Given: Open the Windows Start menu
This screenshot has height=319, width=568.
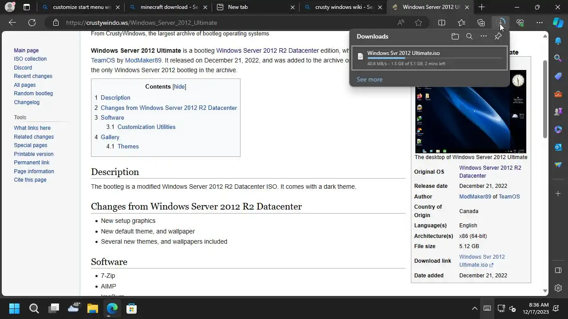Looking at the screenshot, I should [14, 308].
